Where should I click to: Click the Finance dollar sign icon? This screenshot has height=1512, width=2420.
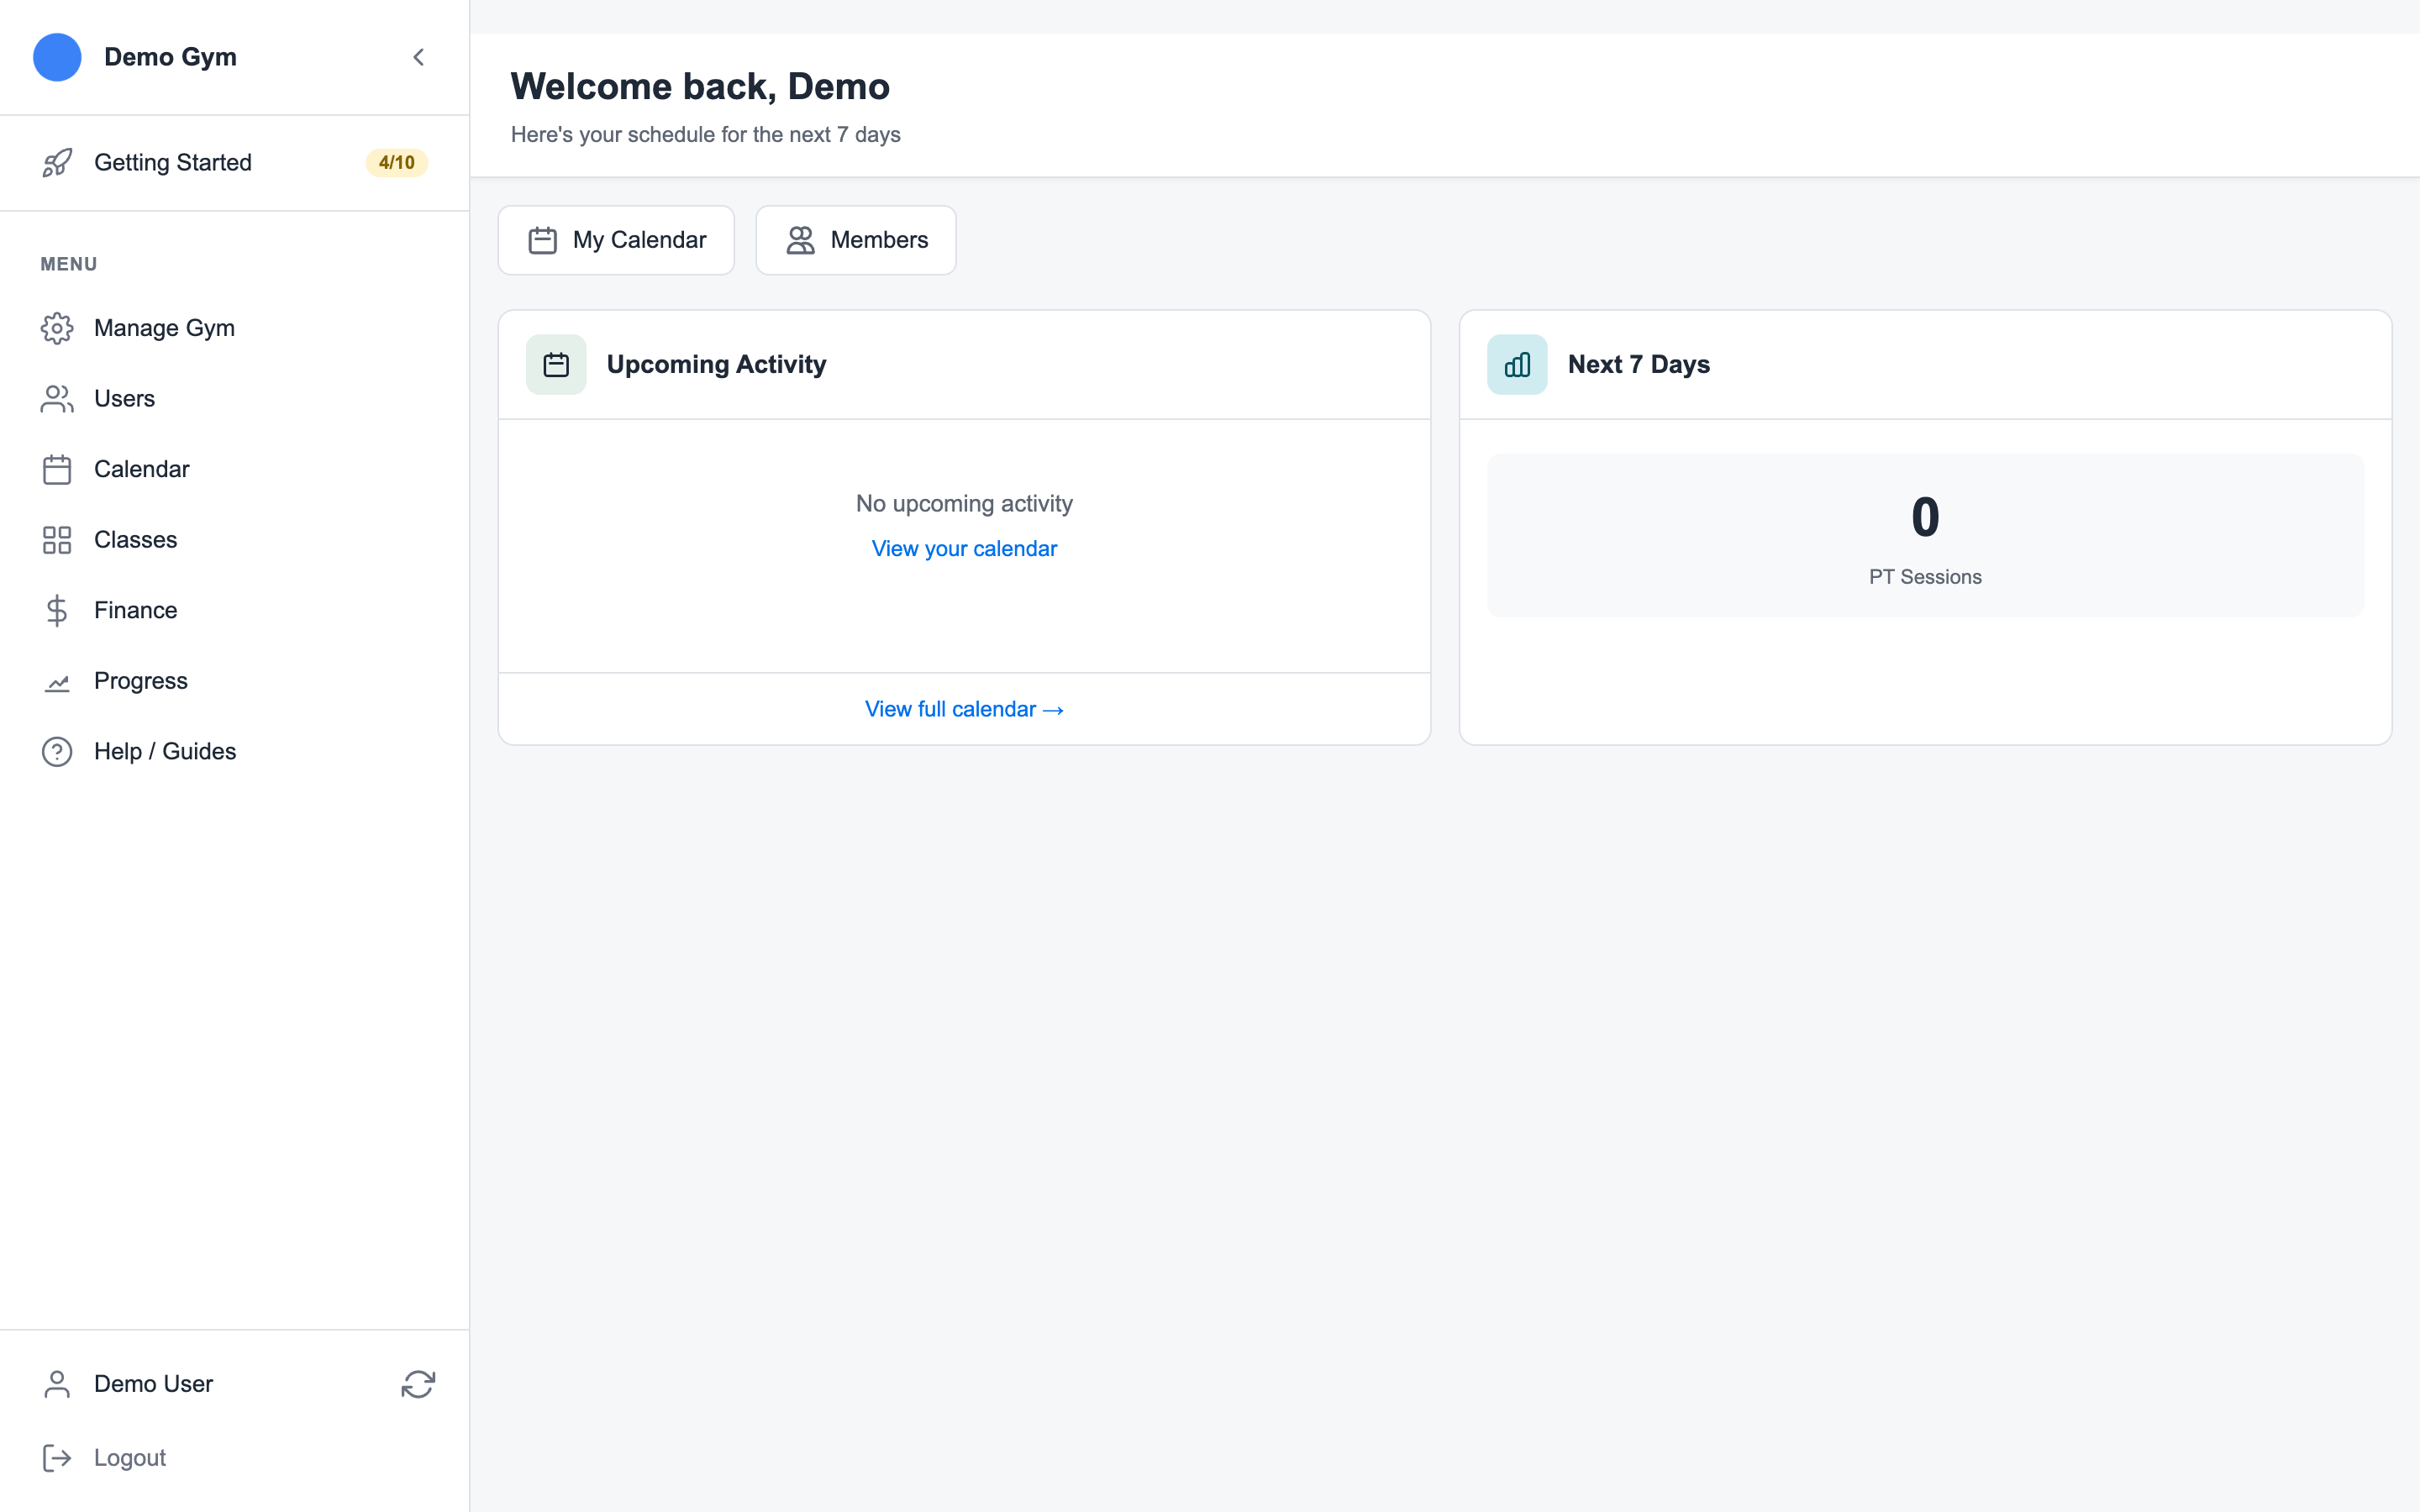click(57, 610)
